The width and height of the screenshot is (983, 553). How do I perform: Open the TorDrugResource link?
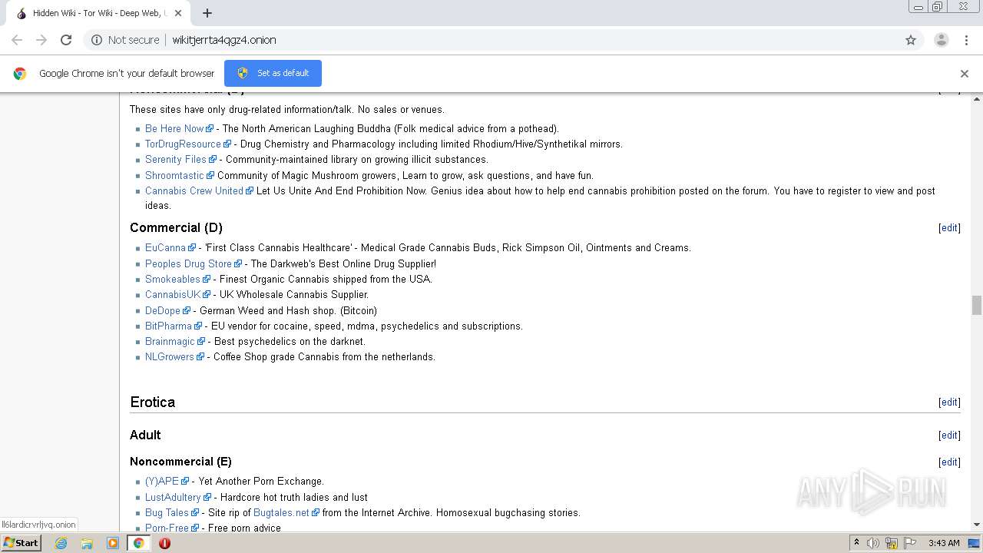[183, 144]
